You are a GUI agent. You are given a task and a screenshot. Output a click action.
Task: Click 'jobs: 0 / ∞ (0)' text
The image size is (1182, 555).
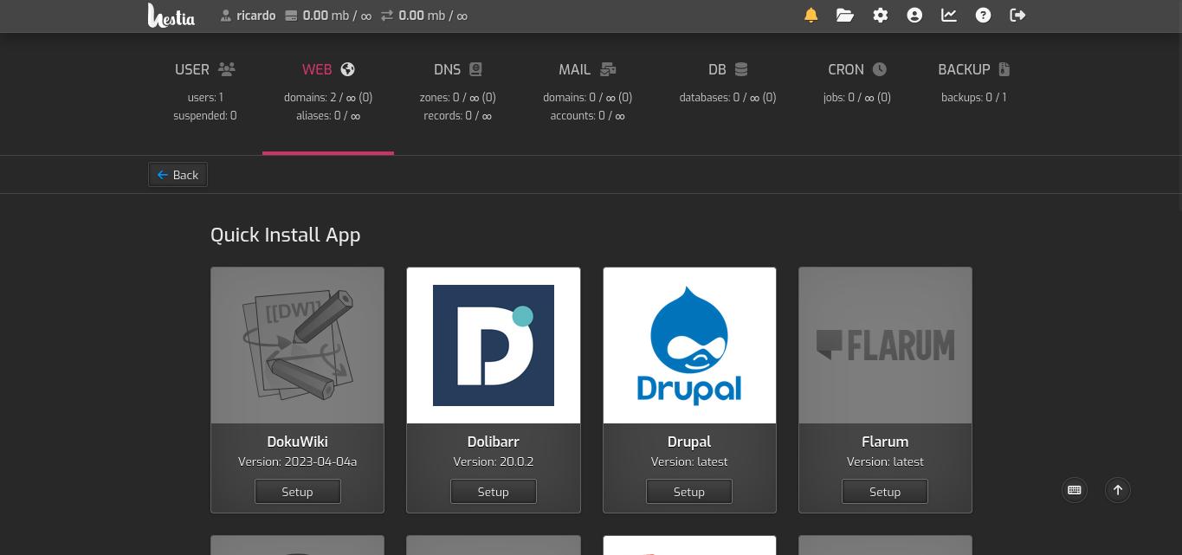pos(857,98)
